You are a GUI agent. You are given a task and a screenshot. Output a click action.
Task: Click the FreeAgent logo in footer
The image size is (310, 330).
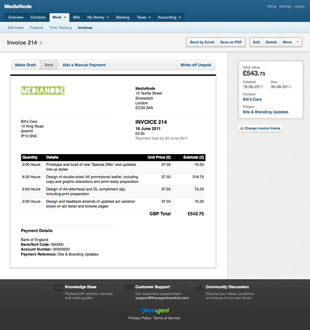(x=155, y=310)
